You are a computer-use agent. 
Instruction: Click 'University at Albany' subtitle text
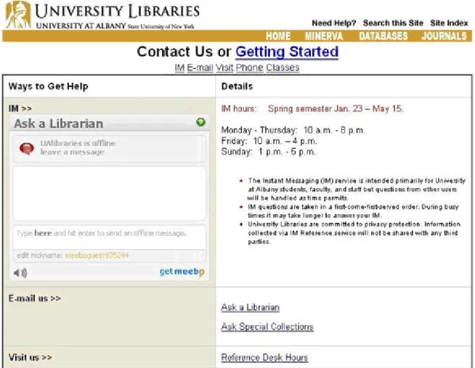[x=81, y=25]
